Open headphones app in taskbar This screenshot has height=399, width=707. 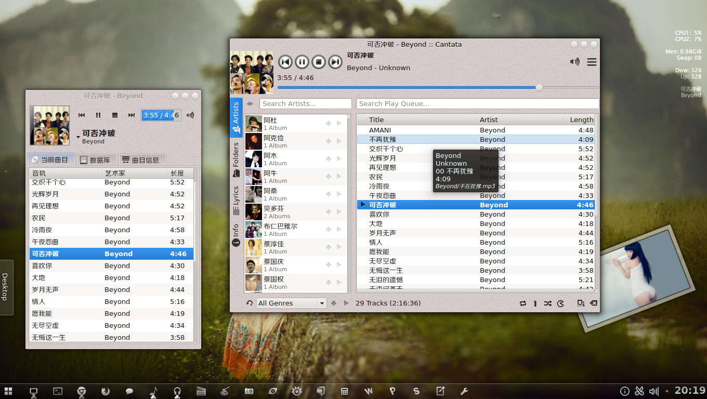177,392
